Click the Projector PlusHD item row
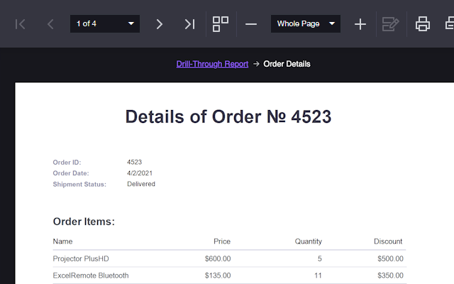This screenshot has height=284, width=454. pos(81,258)
